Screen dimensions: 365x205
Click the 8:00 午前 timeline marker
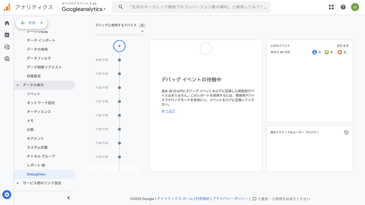[x=119, y=60]
